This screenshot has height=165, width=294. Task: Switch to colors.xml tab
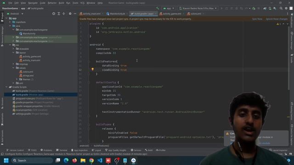click(x=196, y=14)
